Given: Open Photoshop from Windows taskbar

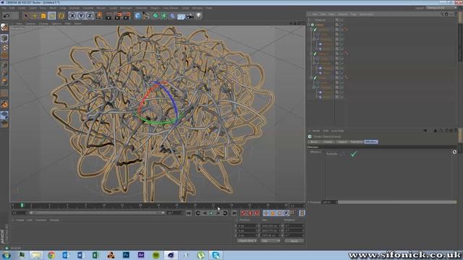Looking at the screenshot, I should coord(126,255).
